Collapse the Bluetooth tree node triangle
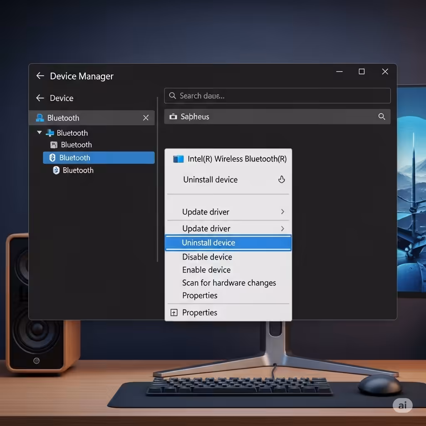Screen dimensions: 426x426 tap(40, 133)
